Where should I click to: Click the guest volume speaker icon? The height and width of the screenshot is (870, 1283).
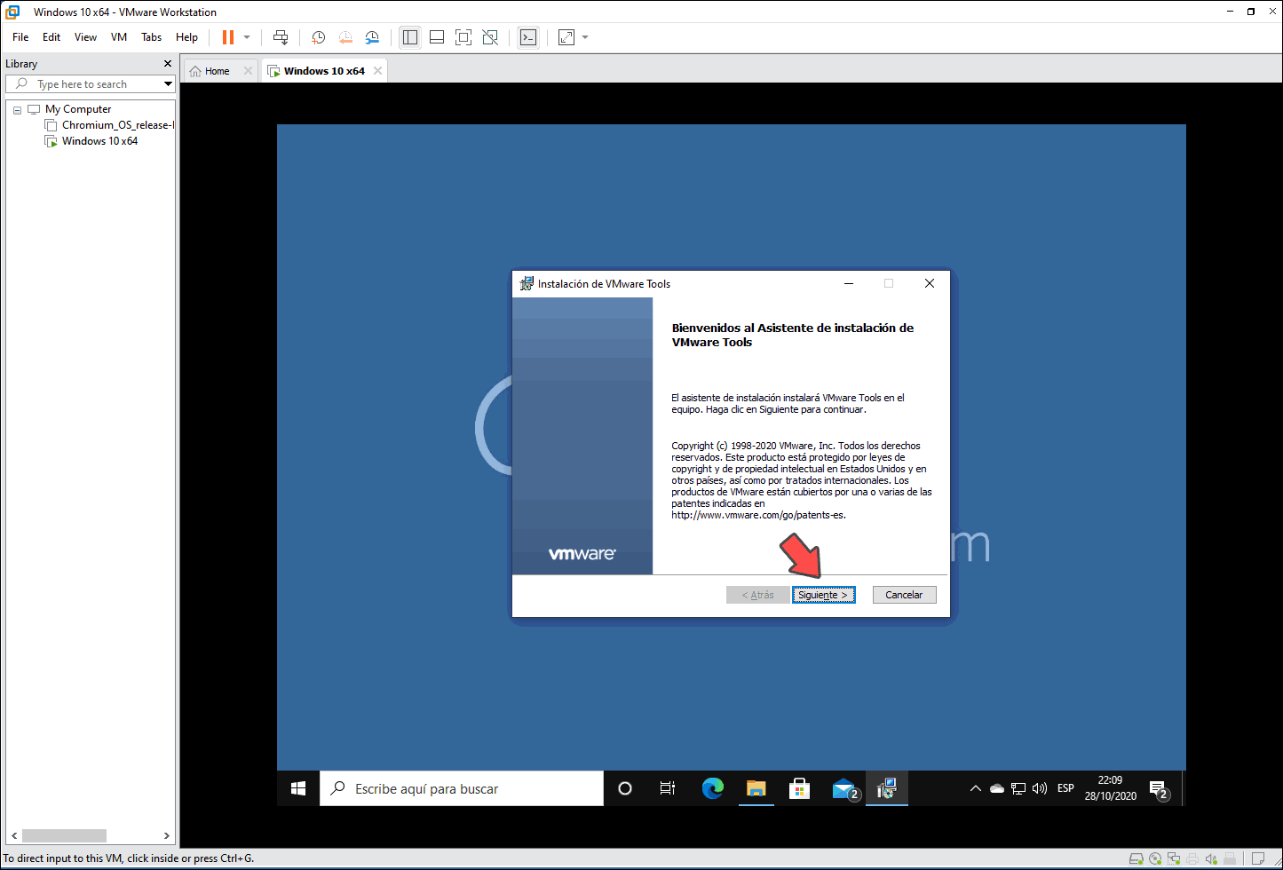pyautogui.click(x=1040, y=788)
